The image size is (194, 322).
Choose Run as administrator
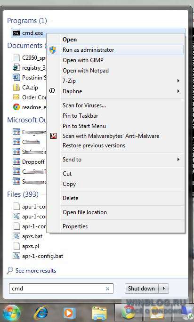[x=116, y=50]
